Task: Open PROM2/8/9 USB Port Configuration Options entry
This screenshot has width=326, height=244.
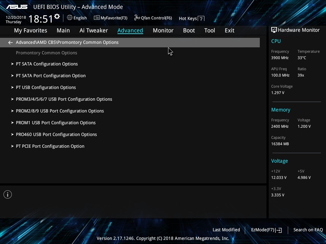Action: tap(60, 111)
